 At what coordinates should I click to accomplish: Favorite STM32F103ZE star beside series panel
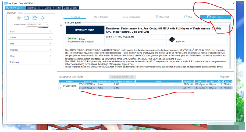61,25
